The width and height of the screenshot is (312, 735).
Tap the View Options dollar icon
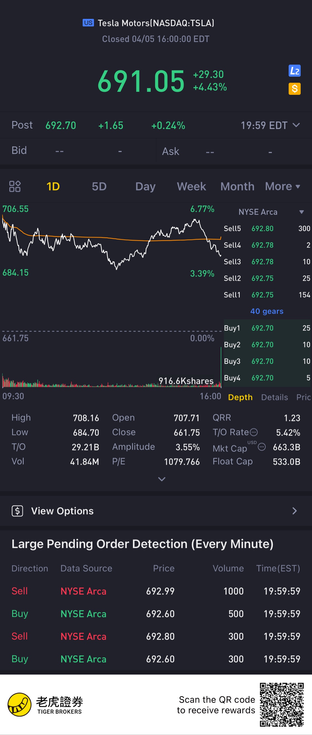tap(17, 511)
